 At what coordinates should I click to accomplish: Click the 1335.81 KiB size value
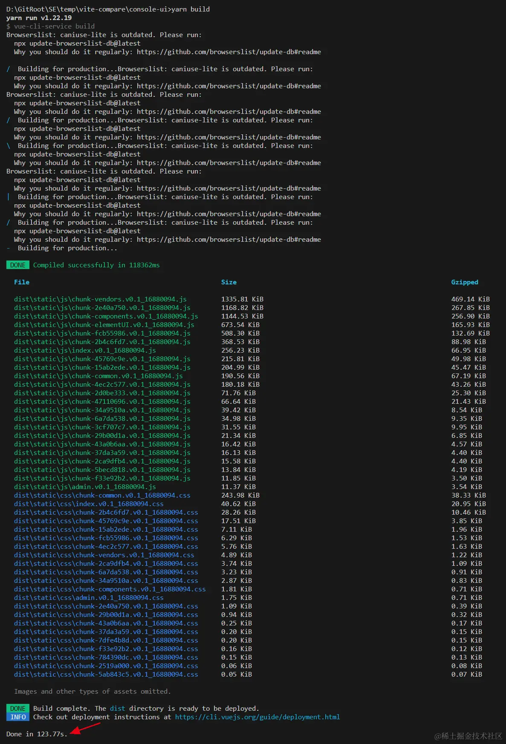click(242, 299)
